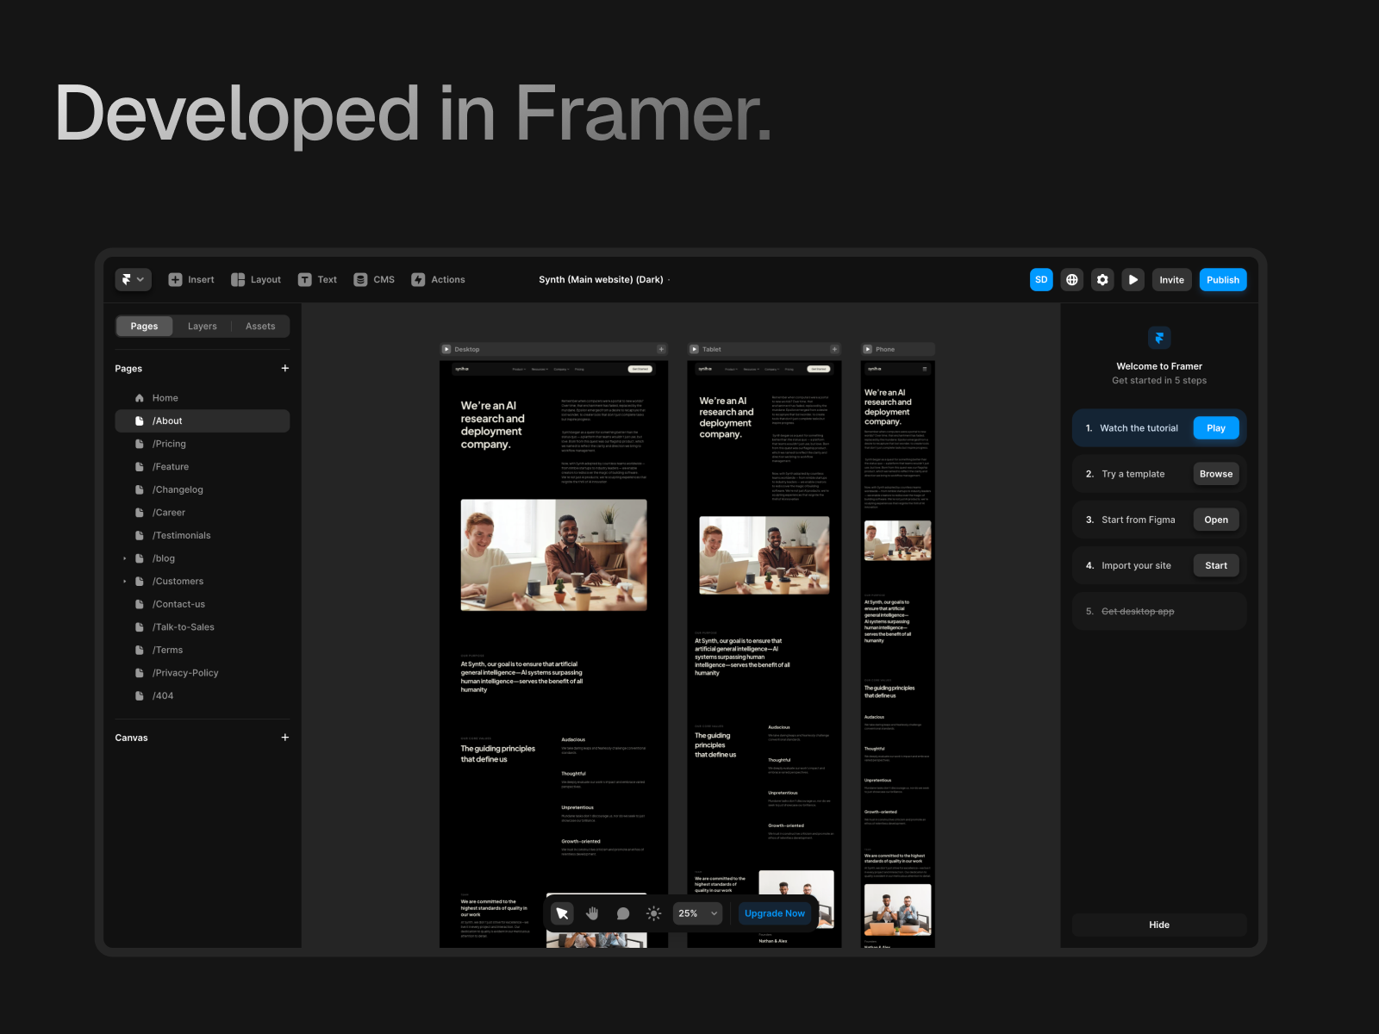Click the Upgrade Now button
The height and width of the screenshot is (1034, 1379).
[x=775, y=913]
